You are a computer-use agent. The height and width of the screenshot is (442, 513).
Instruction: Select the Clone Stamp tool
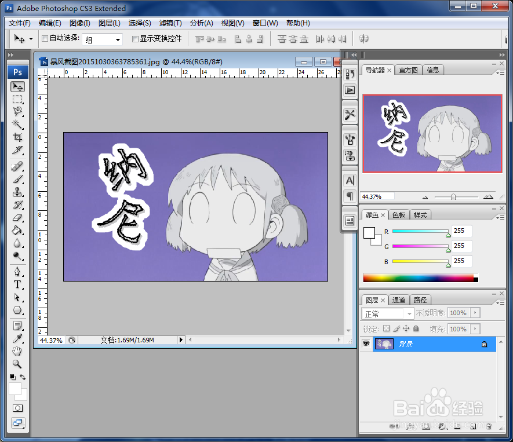pyautogui.click(x=17, y=192)
